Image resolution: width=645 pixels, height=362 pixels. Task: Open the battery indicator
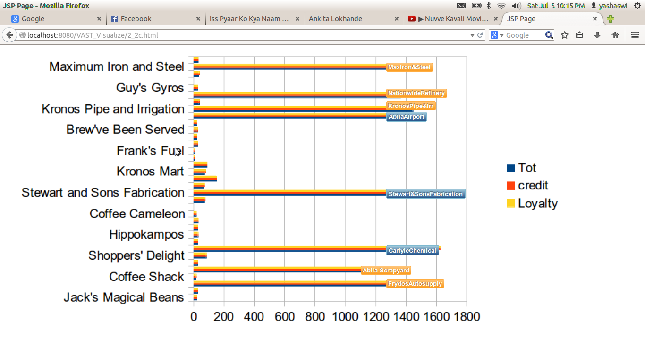(x=476, y=6)
